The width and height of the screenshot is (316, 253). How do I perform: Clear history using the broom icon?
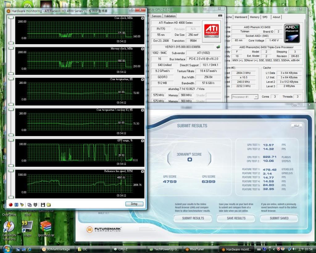pyautogui.click(x=22, y=205)
